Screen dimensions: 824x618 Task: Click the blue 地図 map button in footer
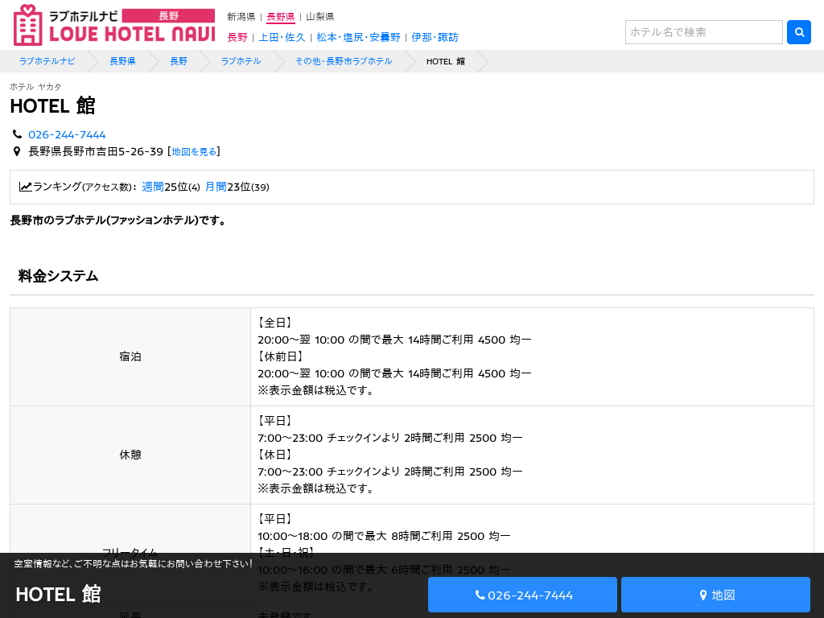(715, 595)
